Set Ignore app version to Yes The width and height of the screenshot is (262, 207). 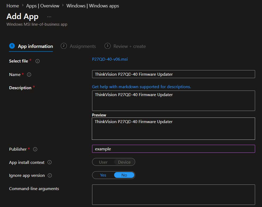click(103, 175)
